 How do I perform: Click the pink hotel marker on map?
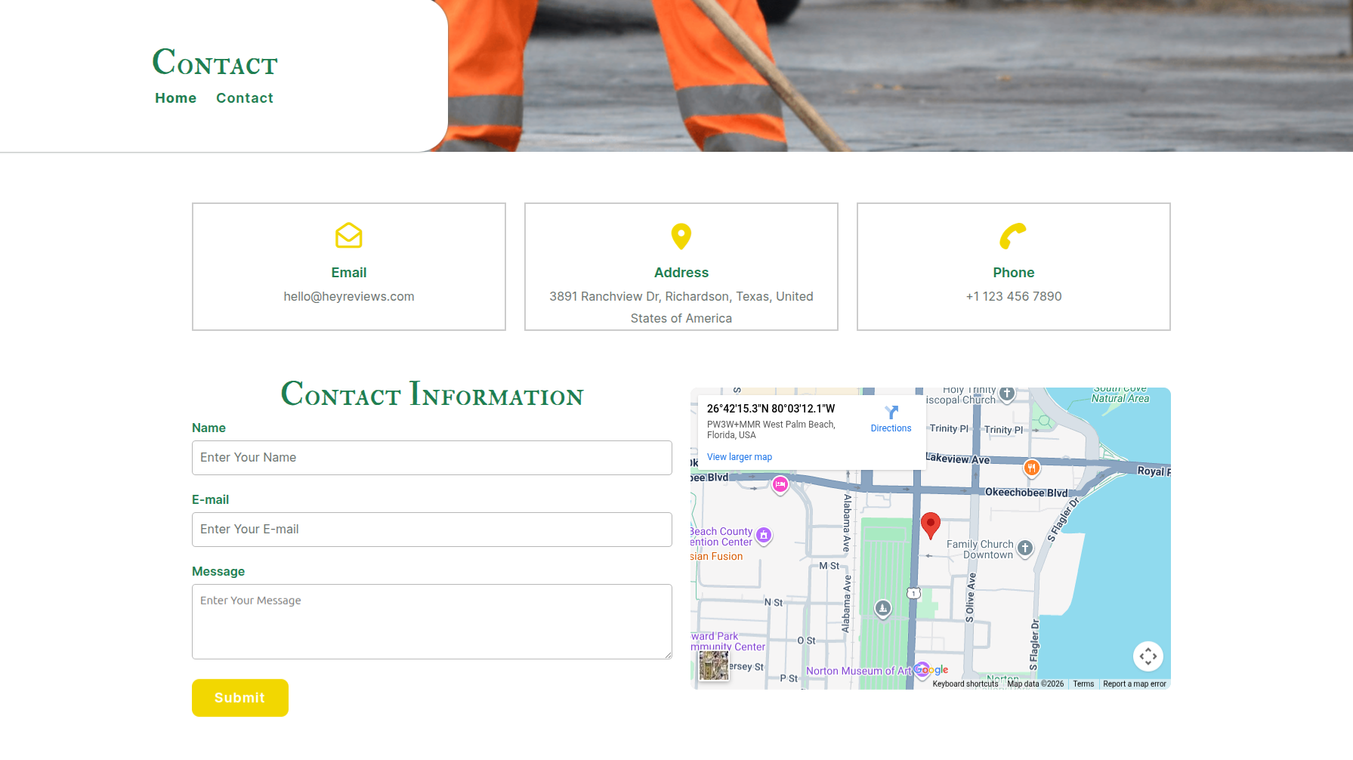780,484
